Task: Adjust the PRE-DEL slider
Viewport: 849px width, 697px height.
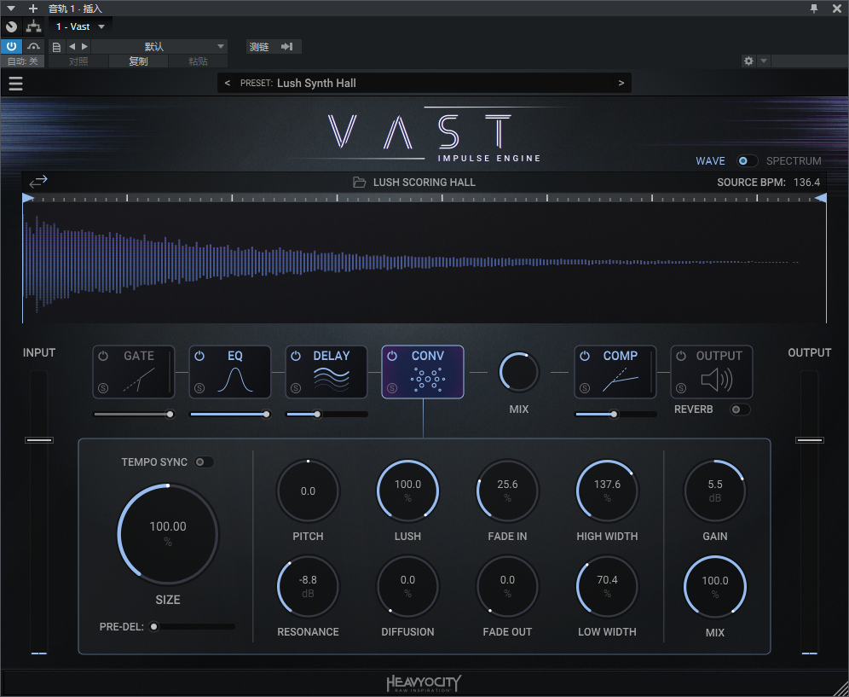Action: 192,626
